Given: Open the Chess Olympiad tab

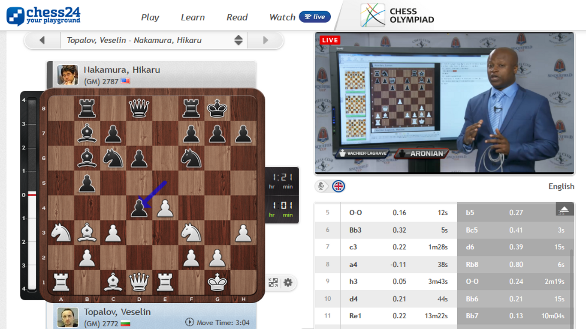Looking at the screenshot, I should 398,15.
